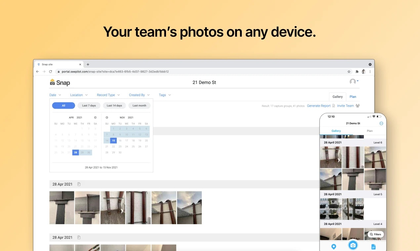Expand the Created By filter dropdown
This screenshot has width=420, height=251.
point(139,95)
